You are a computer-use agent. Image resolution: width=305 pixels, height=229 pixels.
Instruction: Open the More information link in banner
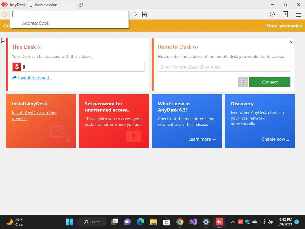pos(284,26)
